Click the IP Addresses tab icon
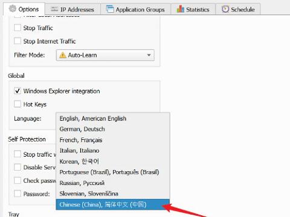 (54, 9)
